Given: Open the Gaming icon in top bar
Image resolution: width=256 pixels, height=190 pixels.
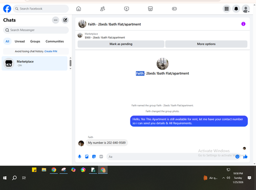Looking at the screenshot, I should (x=174, y=9).
